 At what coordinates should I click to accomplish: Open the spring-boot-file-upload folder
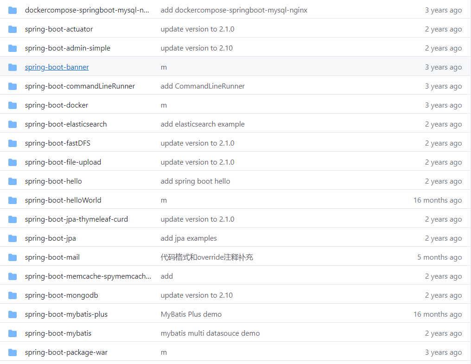coord(63,162)
